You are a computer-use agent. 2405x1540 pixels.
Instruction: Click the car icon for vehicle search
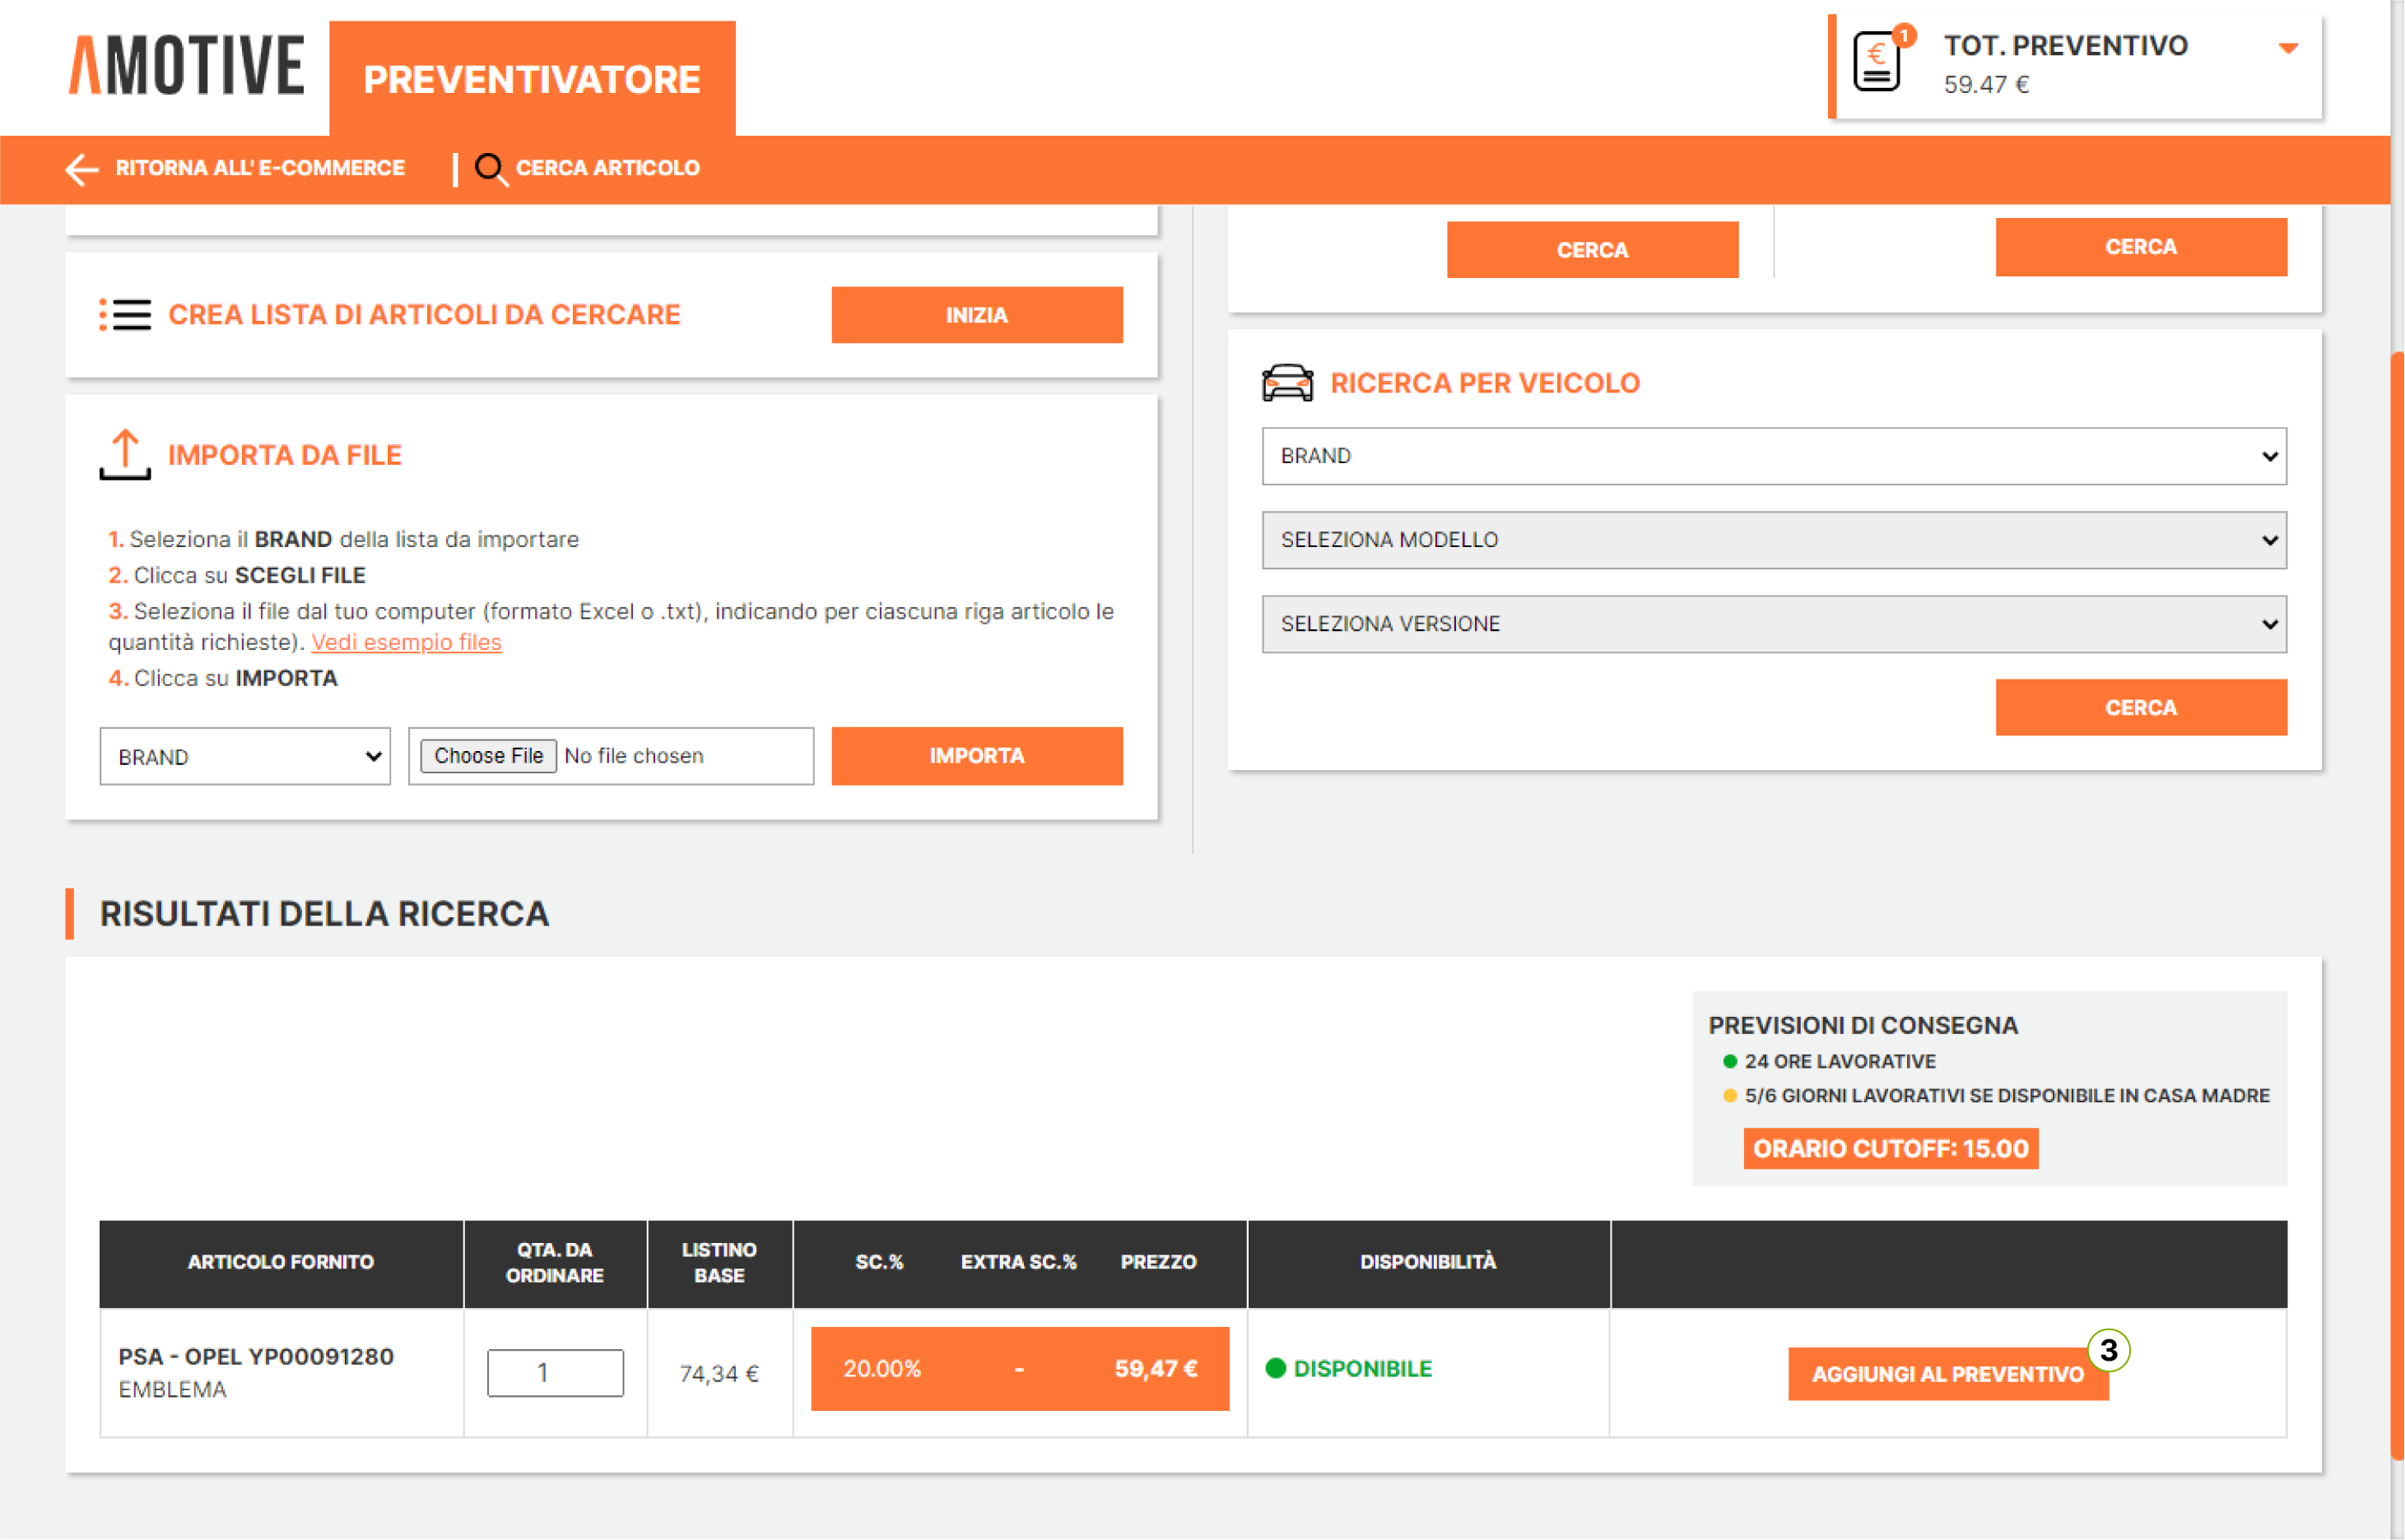1286,383
